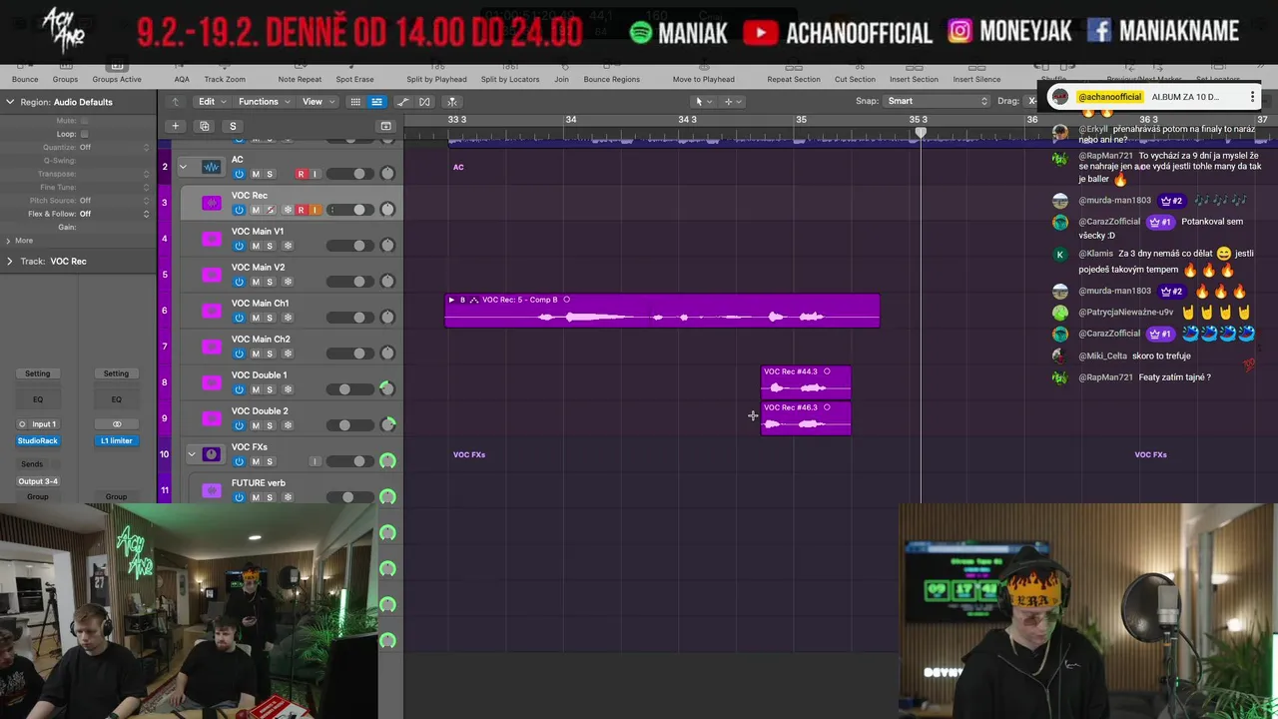
Task: Freeze the VOC Main Ch1 track
Action: 288,318
